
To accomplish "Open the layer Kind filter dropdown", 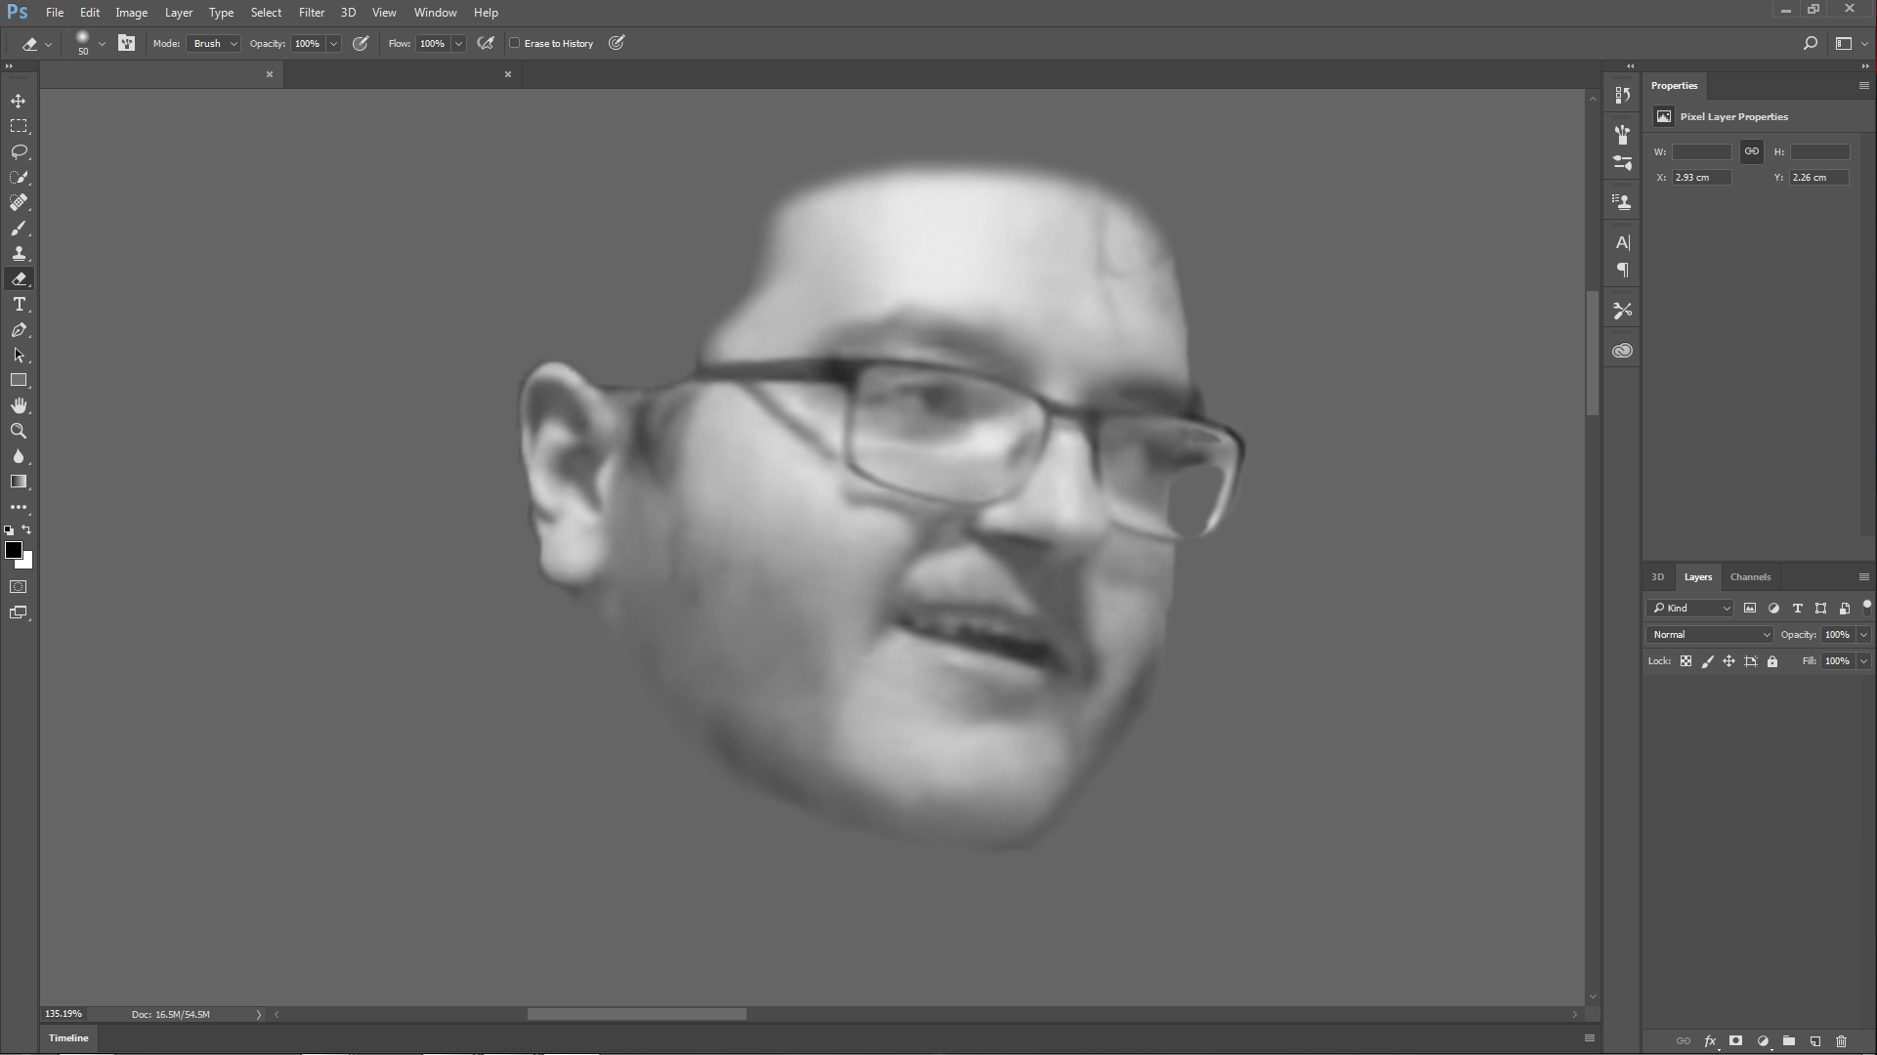I will point(1690,608).
